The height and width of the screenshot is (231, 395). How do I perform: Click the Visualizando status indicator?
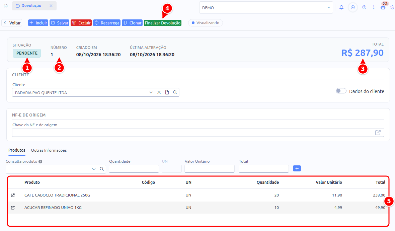[206, 23]
